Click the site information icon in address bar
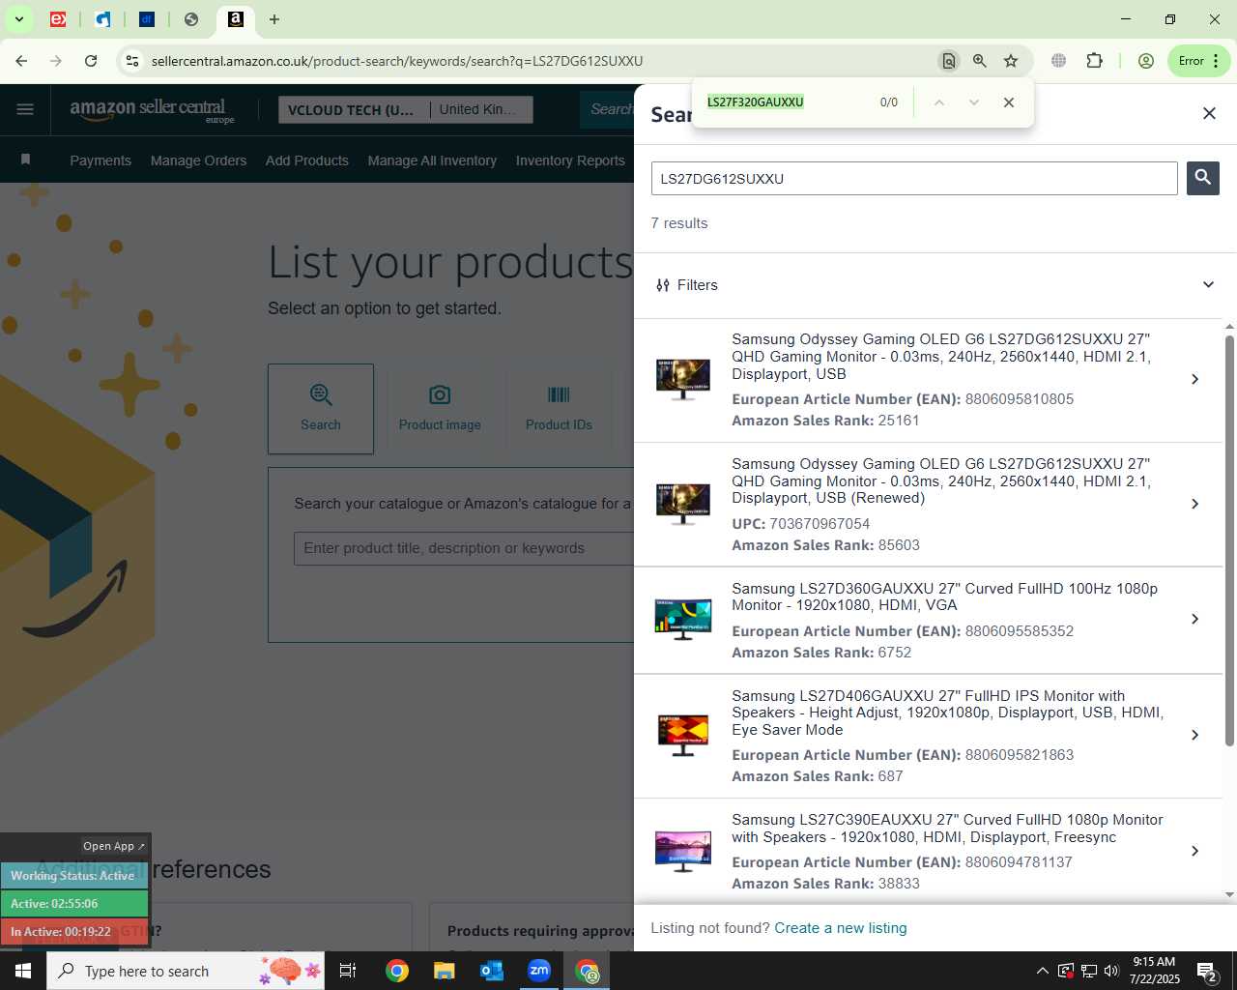This screenshot has height=990, width=1237. [132, 61]
